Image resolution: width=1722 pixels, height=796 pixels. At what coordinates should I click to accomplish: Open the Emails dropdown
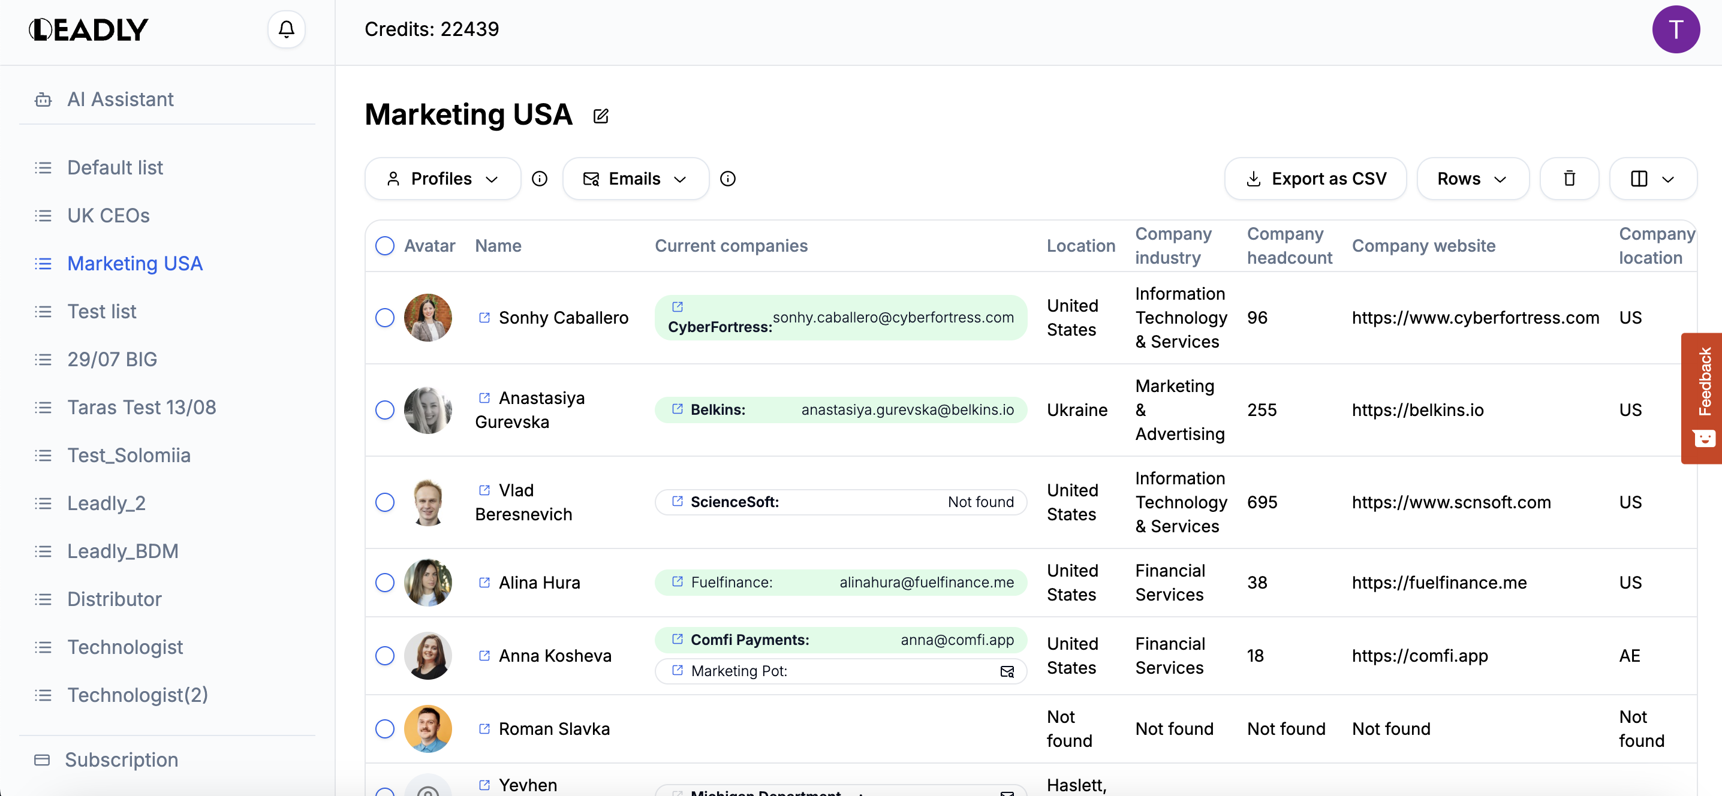coord(635,179)
